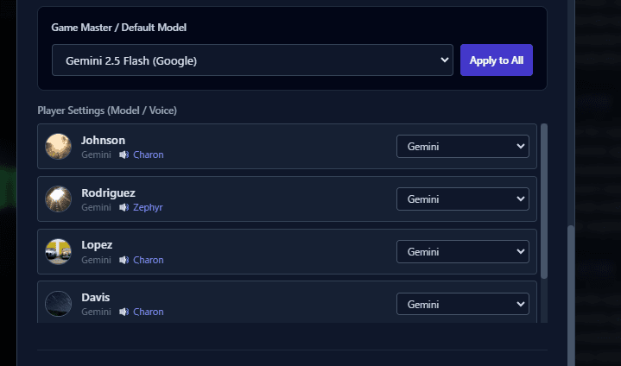This screenshot has height=366, width=621.
Task: Open Johnson's Gemini model dropdown
Action: (462, 147)
